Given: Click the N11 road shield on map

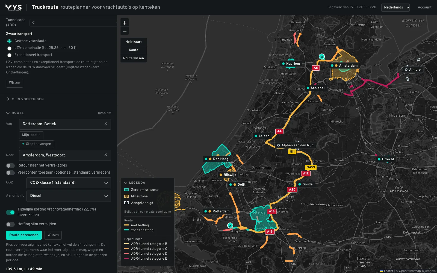Looking at the screenshot, I should 292,152.
